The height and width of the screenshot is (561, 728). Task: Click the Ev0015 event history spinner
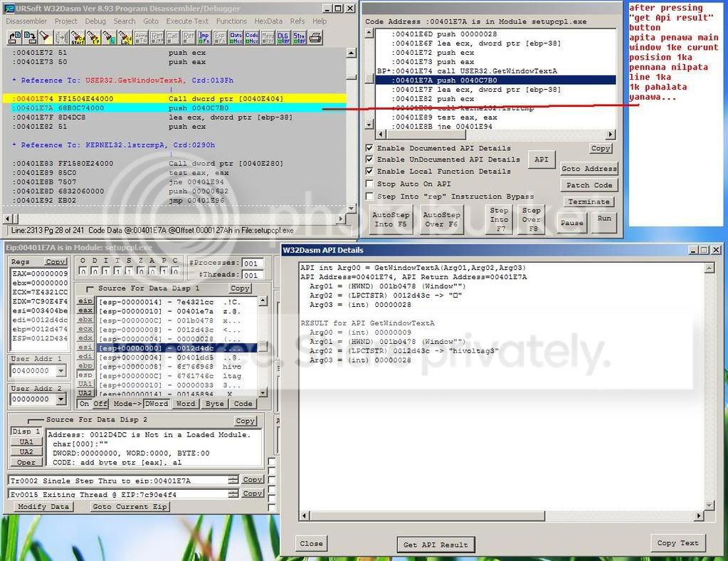[x=233, y=493]
